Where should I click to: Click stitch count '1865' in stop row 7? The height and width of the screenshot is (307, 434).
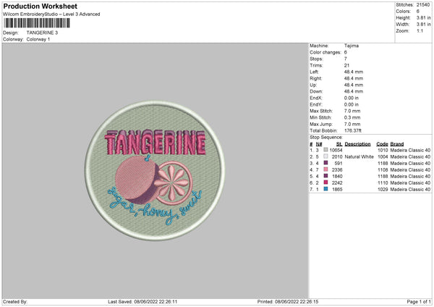[337, 190]
